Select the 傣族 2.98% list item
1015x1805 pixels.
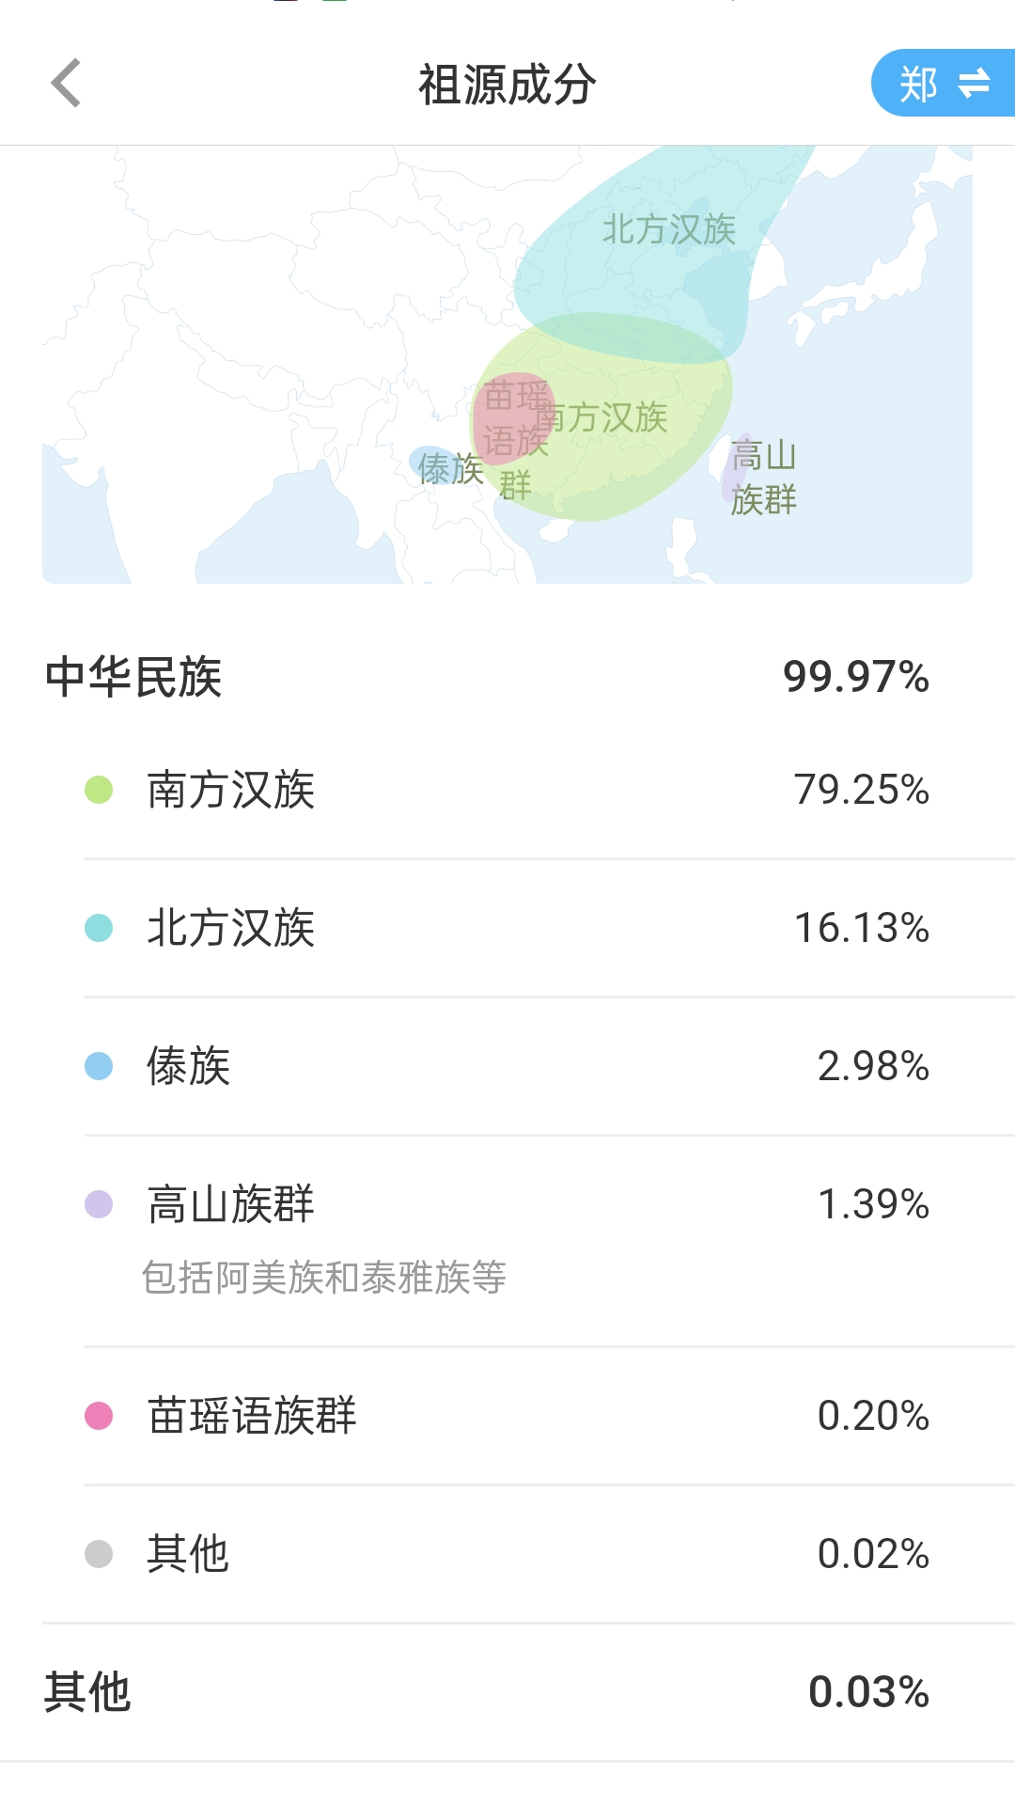(507, 1066)
